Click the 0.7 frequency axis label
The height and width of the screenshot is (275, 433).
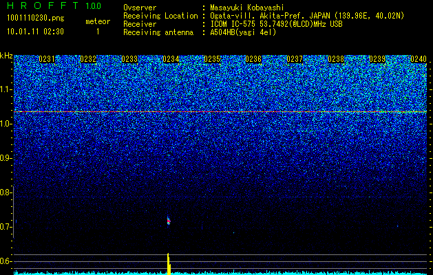coord(4,227)
